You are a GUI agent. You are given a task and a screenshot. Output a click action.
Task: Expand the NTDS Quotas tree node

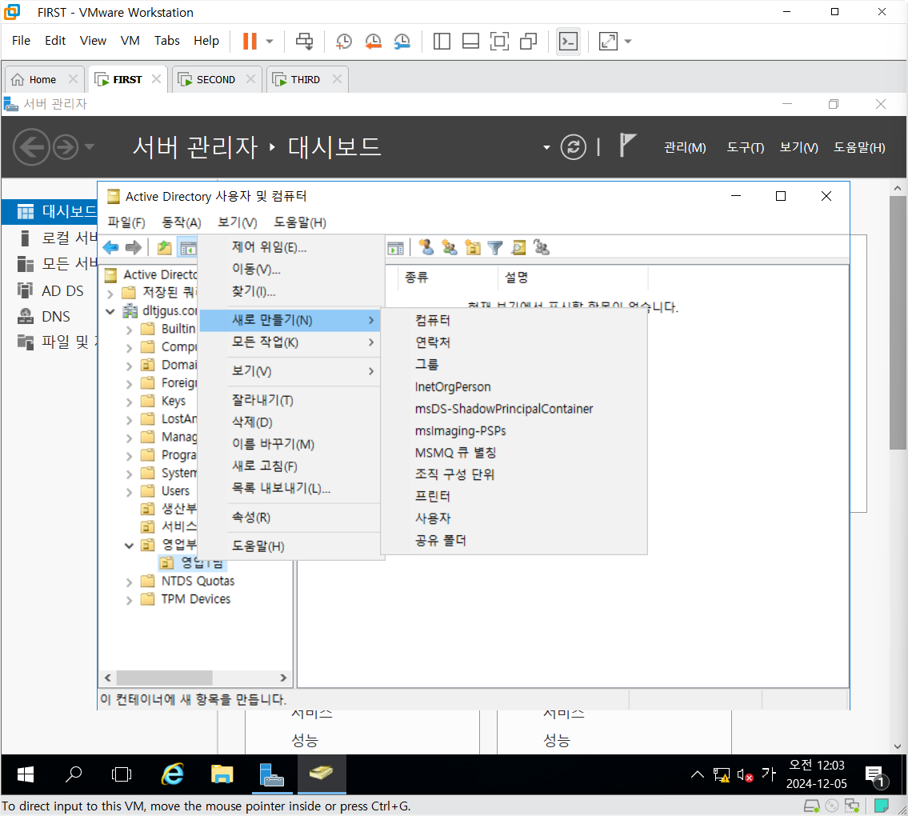(129, 582)
